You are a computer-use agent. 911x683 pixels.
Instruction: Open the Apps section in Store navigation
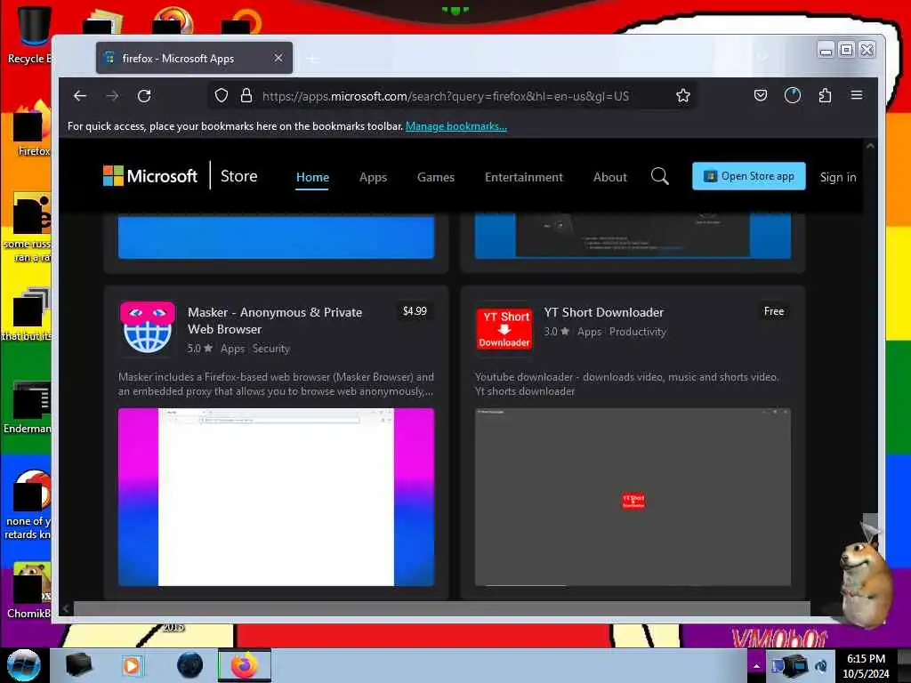[x=373, y=177]
